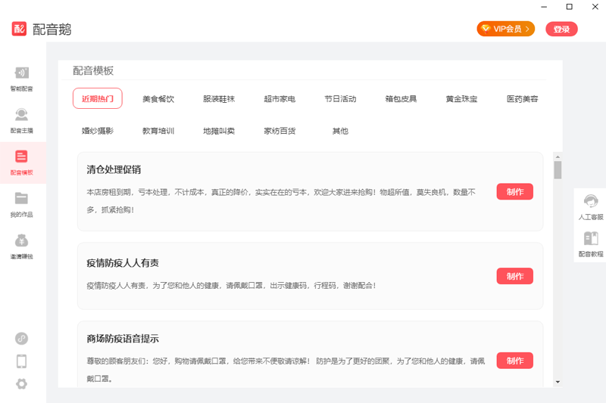Open settings gear icon at bottom-left
The image size is (606, 403).
click(x=21, y=383)
